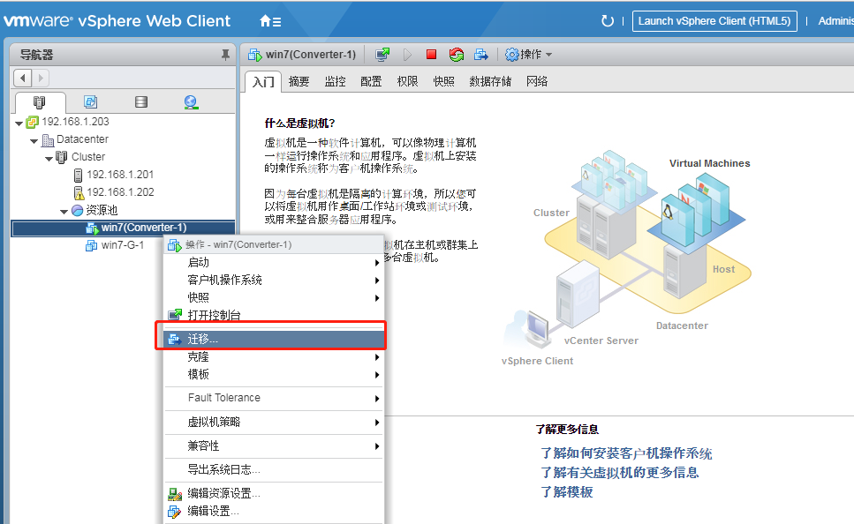
Task: Switch to the 快照 tab
Action: [443, 82]
